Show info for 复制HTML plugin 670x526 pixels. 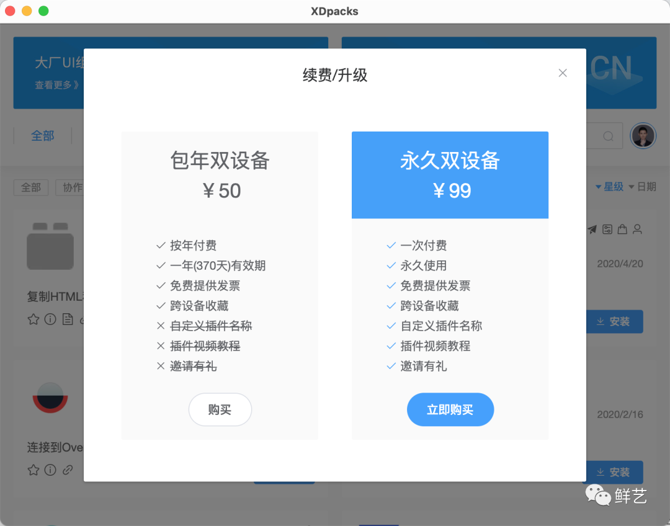pyautogui.click(x=50, y=319)
